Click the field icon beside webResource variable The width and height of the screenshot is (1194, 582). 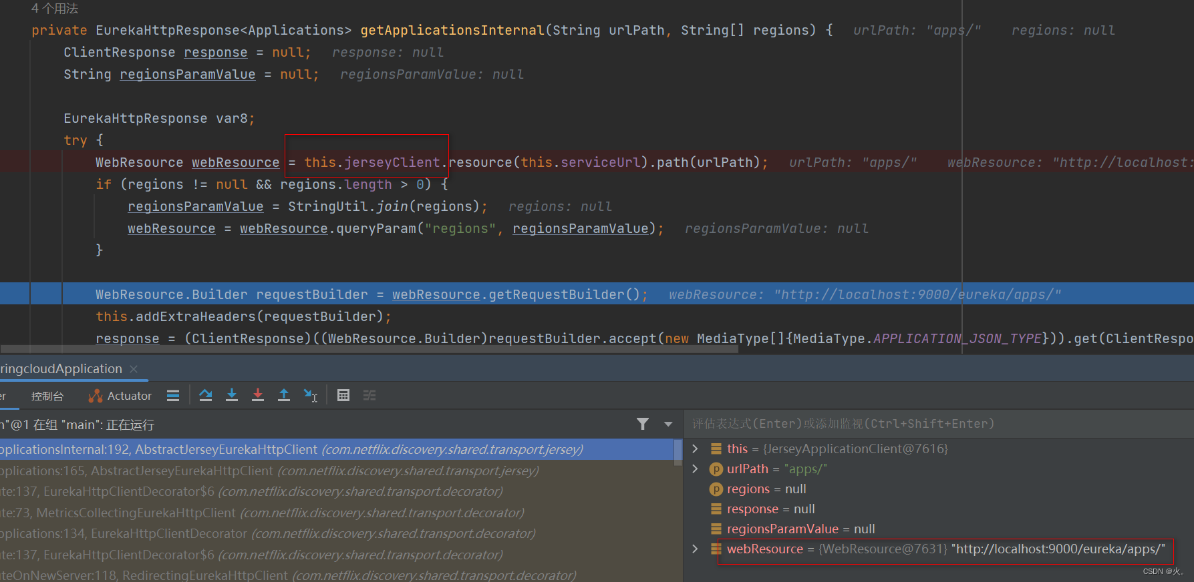(x=716, y=549)
